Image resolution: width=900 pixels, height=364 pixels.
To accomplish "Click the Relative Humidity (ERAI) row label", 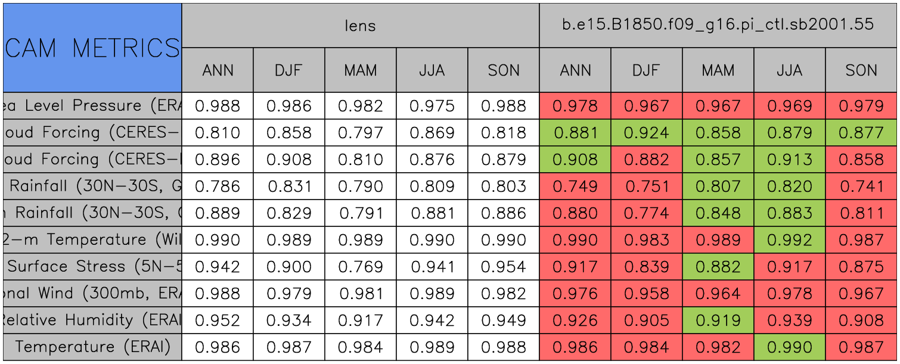I will point(92,321).
